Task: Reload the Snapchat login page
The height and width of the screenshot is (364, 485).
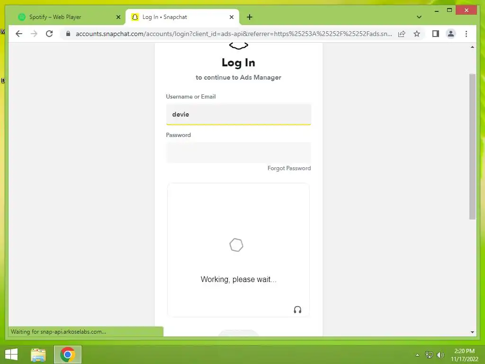Action: (x=49, y=34)
